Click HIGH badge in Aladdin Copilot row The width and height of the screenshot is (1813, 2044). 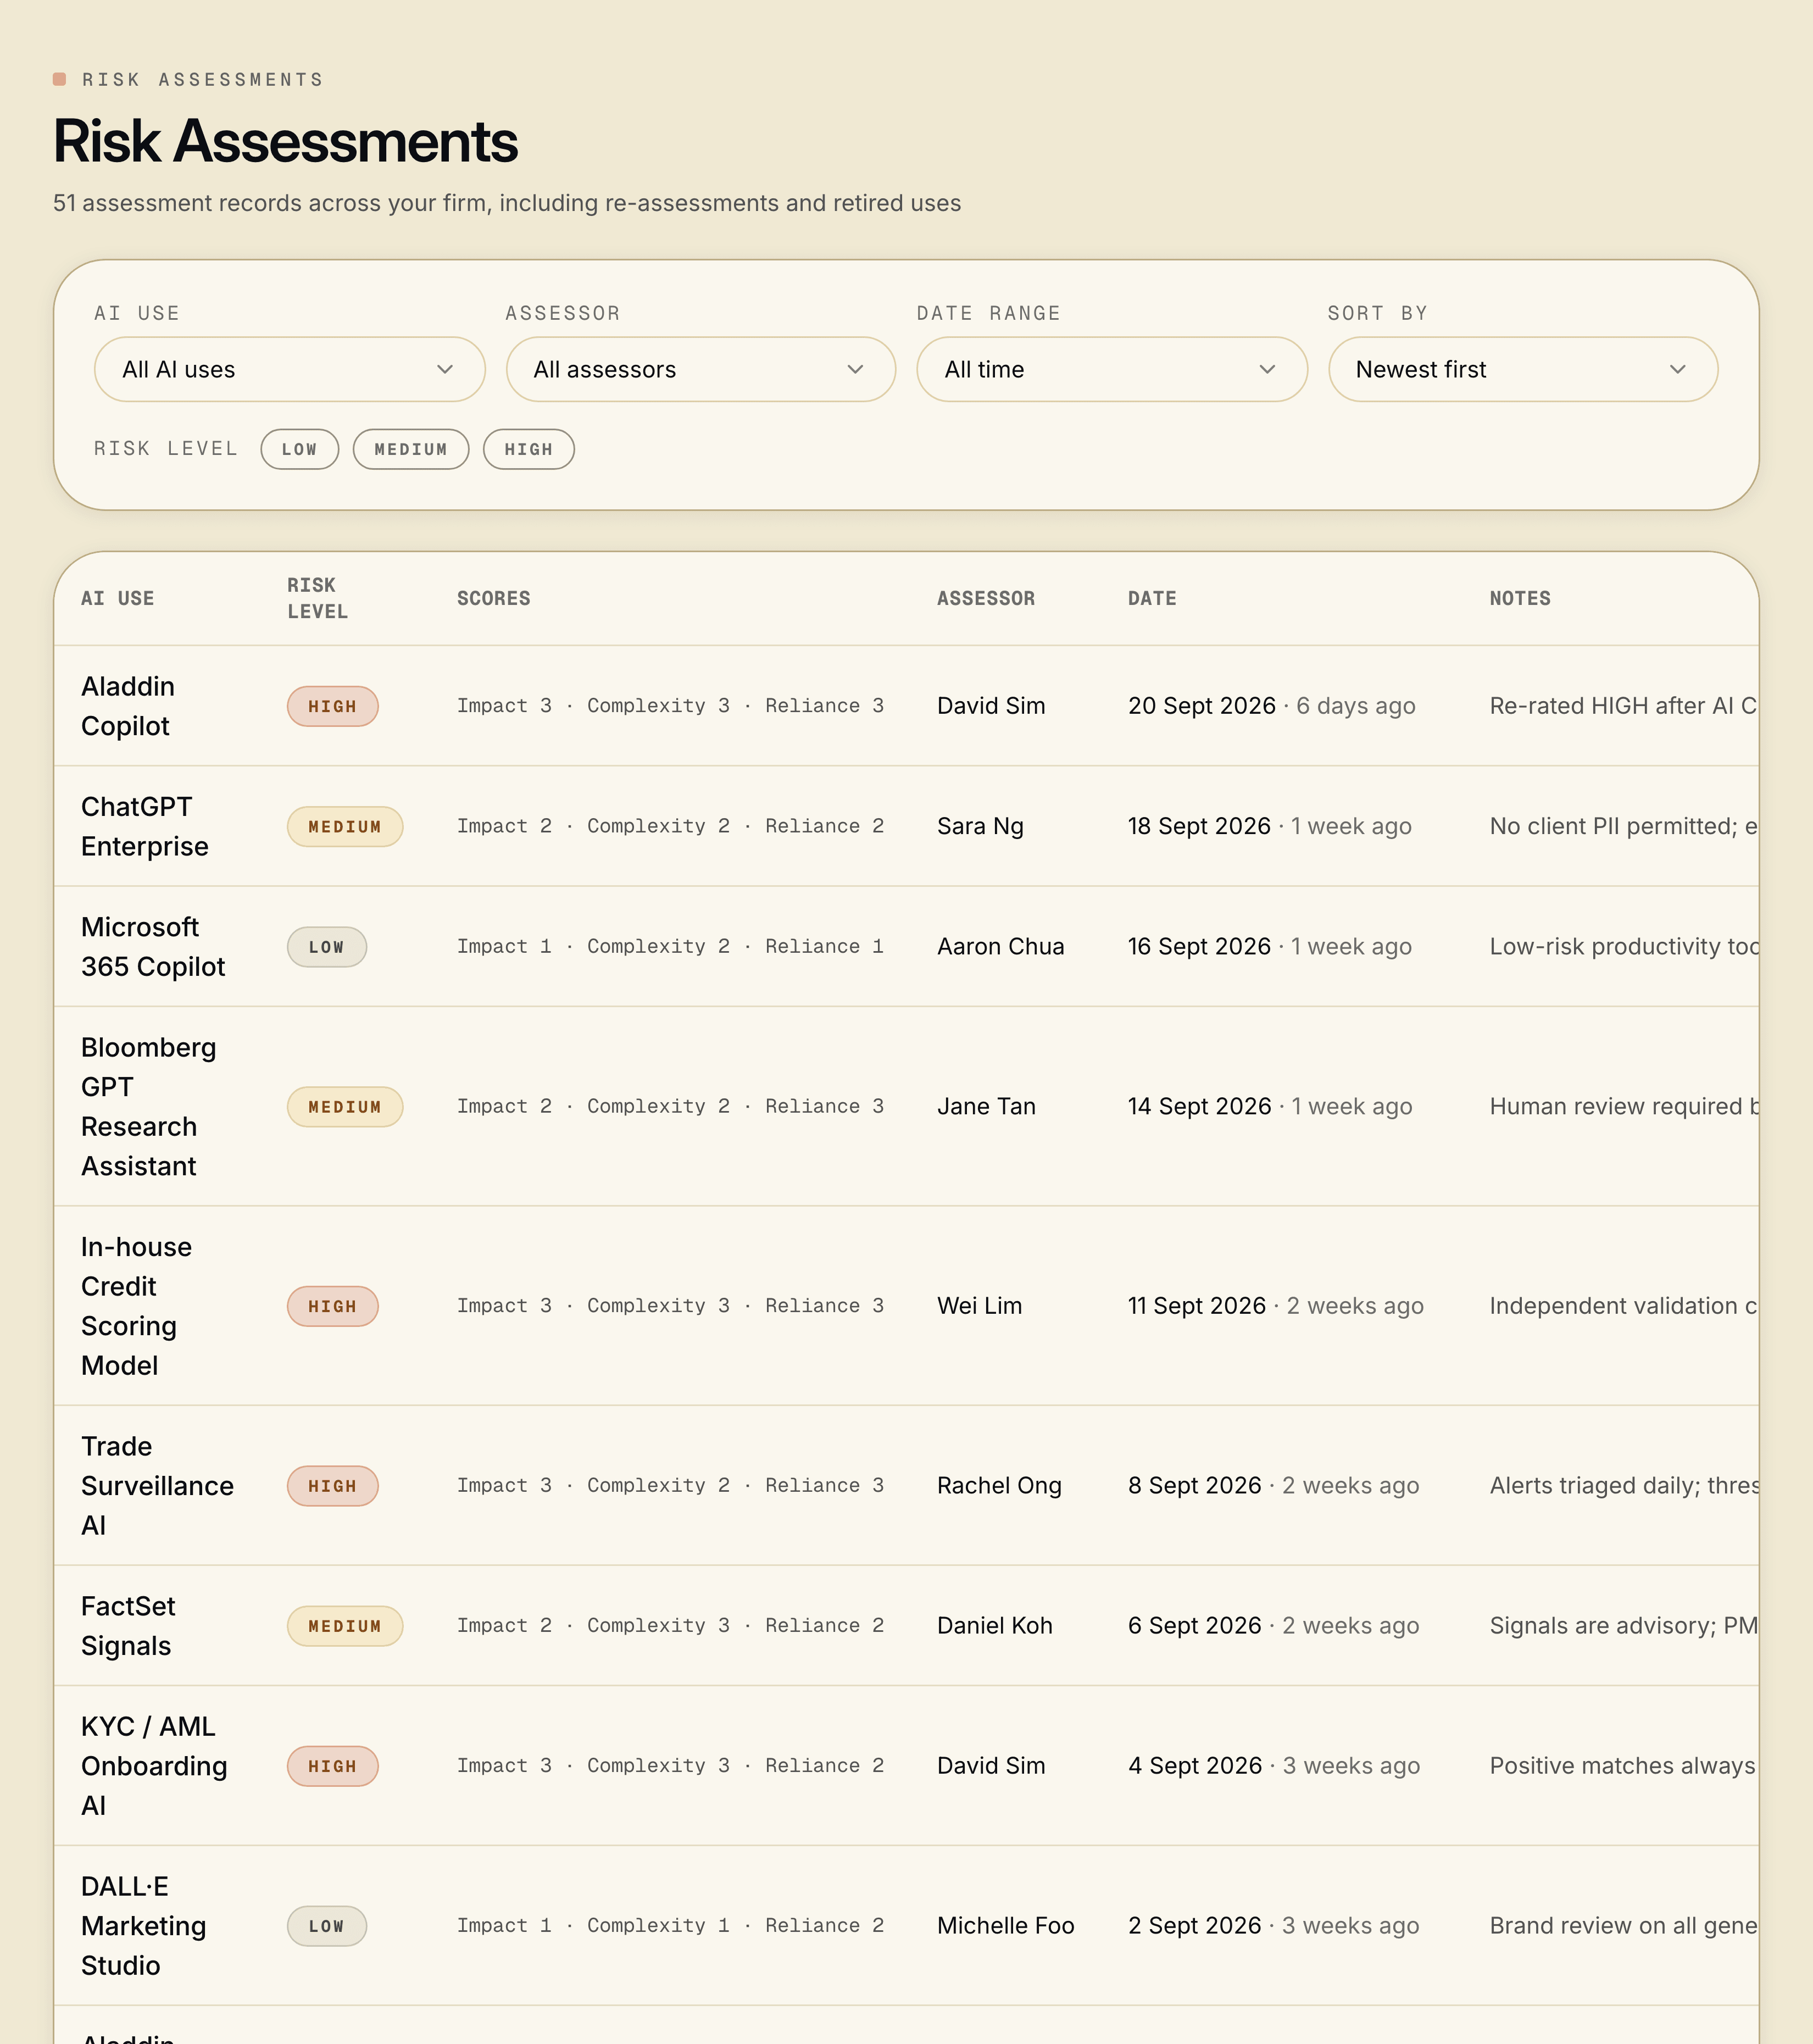coord(332,706)
